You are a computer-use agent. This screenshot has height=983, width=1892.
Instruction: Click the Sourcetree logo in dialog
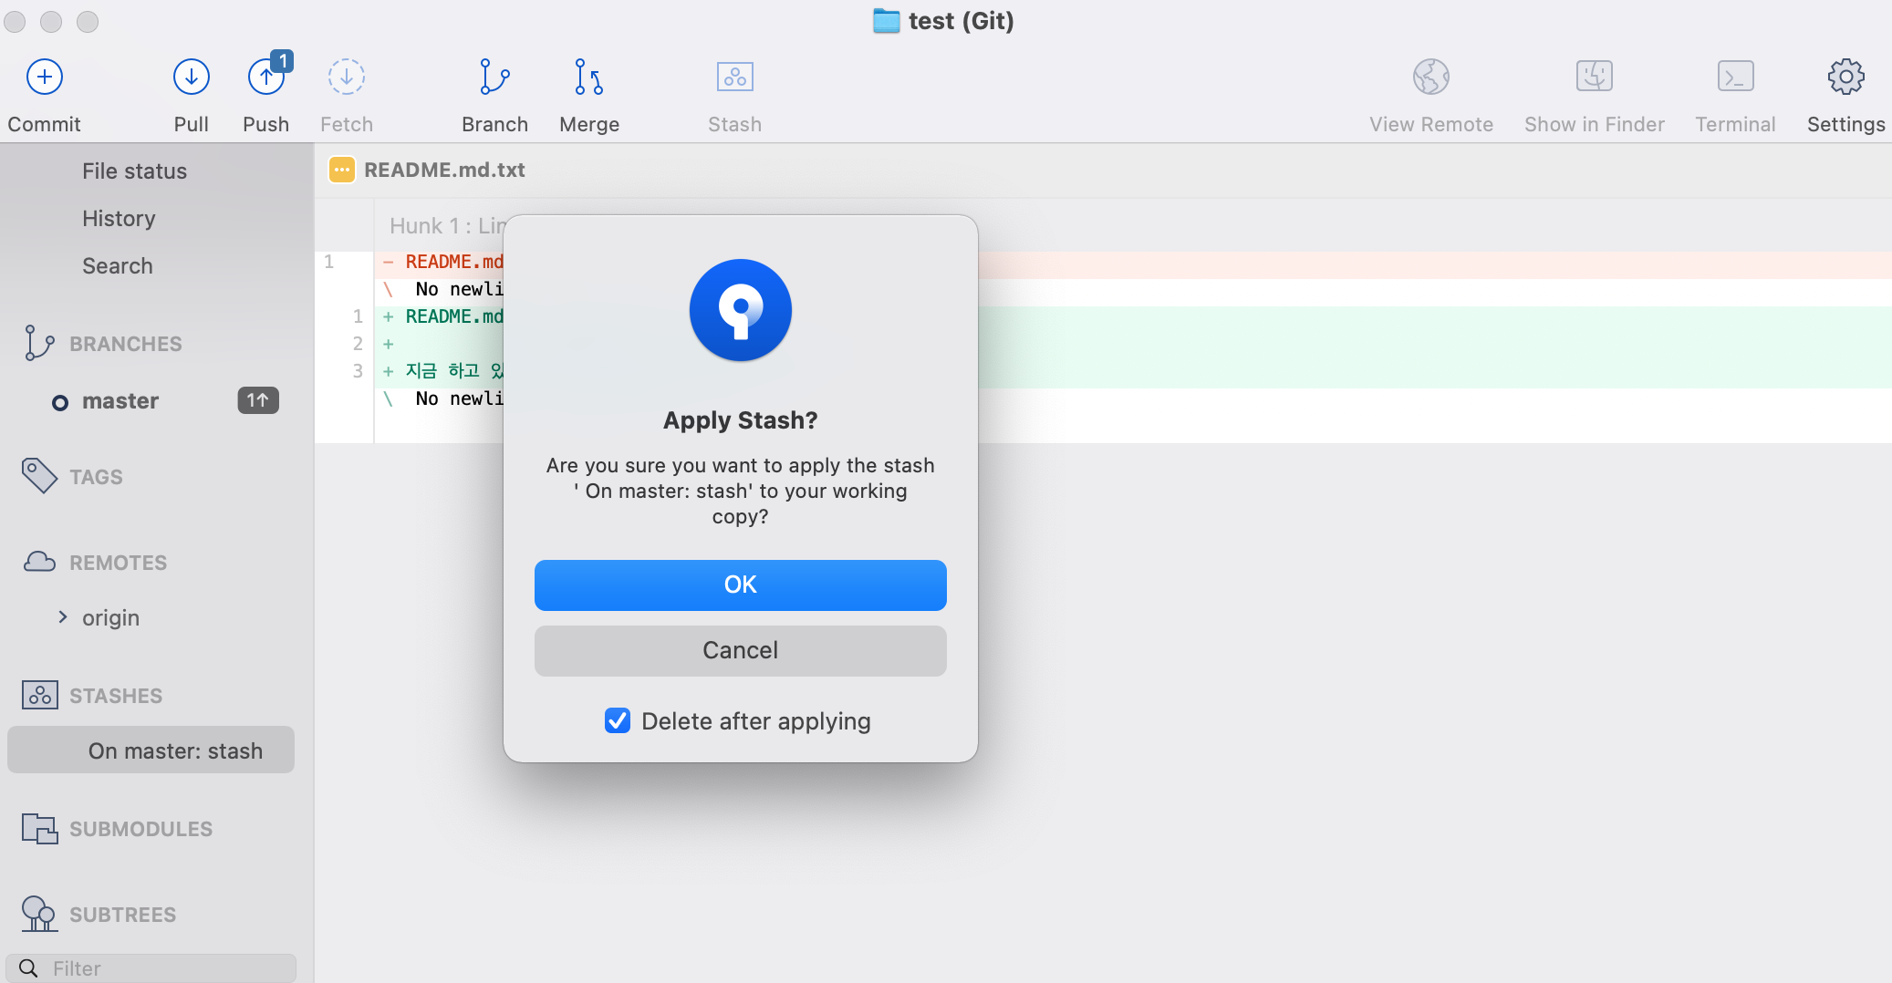(x=740, y=310)
